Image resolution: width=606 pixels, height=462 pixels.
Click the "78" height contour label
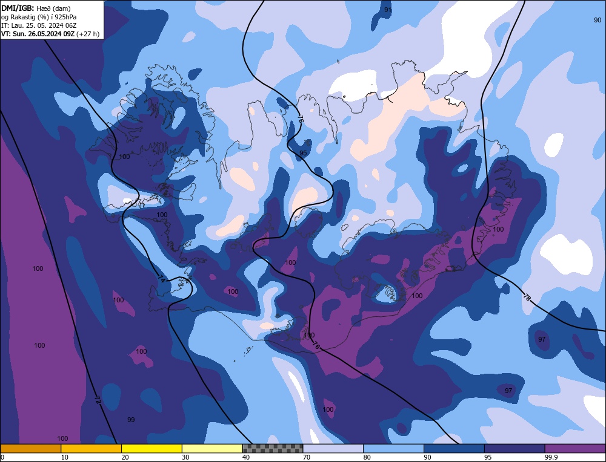[527, 298]
